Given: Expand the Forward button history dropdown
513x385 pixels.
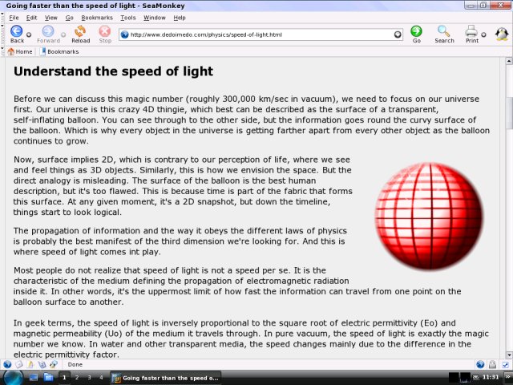Looking at the screenshot, I should tap(63, 34).
